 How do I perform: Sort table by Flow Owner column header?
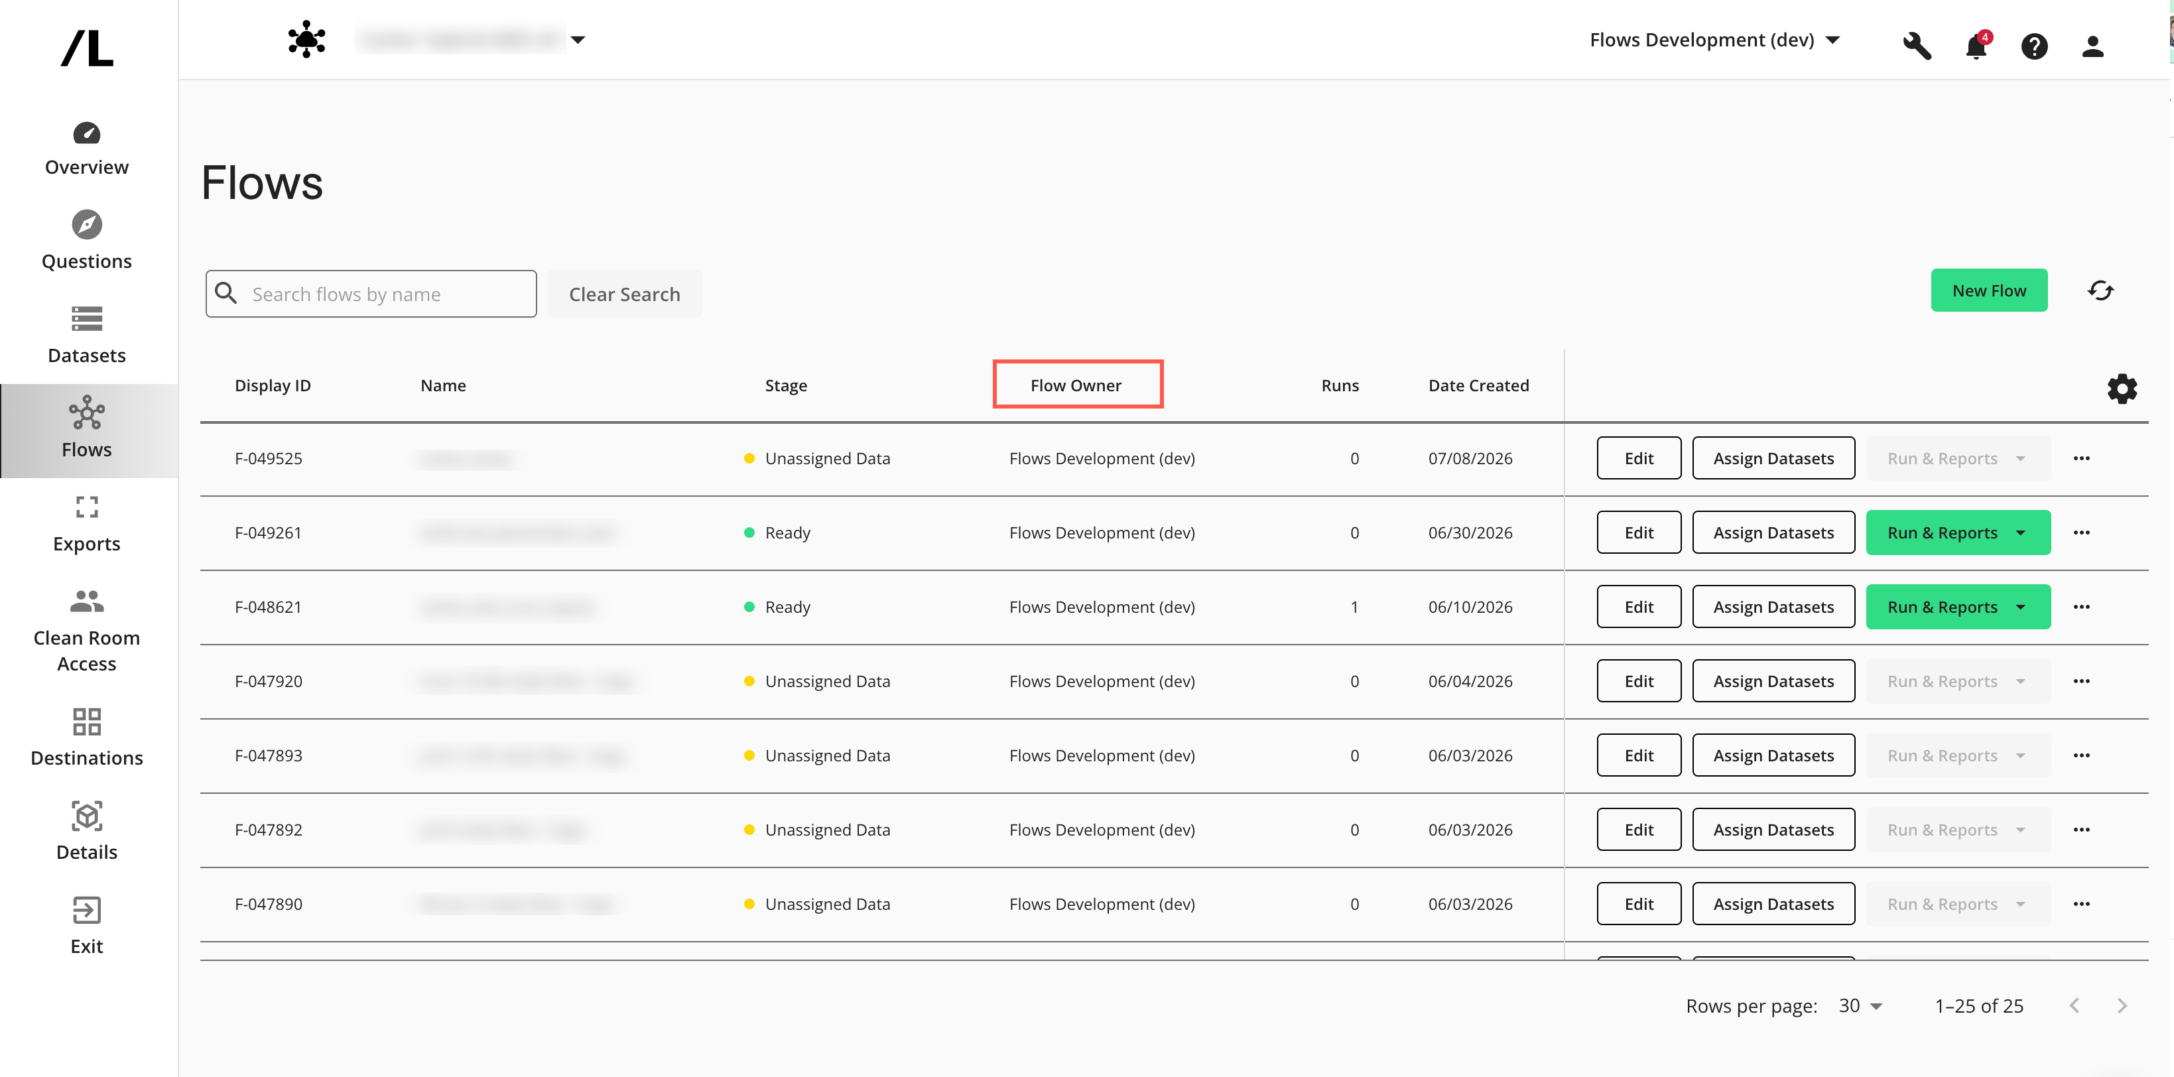point(1076,385)
